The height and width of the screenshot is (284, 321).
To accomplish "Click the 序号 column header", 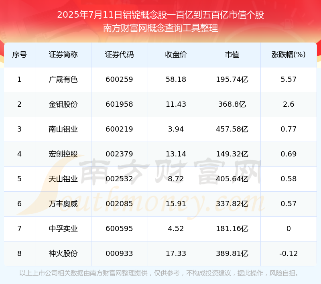I will point(19,55).
